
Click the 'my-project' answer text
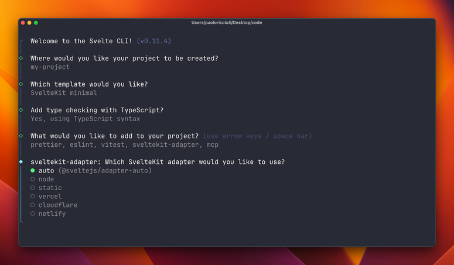coord(50,67)
